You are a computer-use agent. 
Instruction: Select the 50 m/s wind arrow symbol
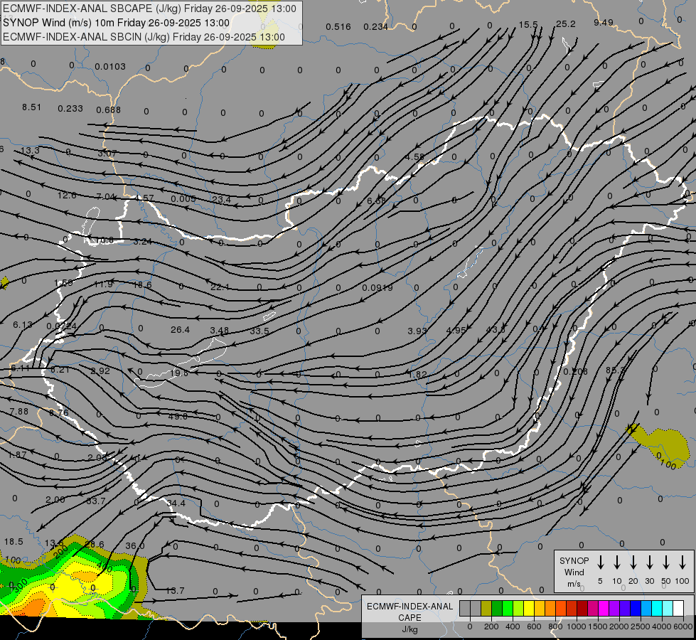666,562
